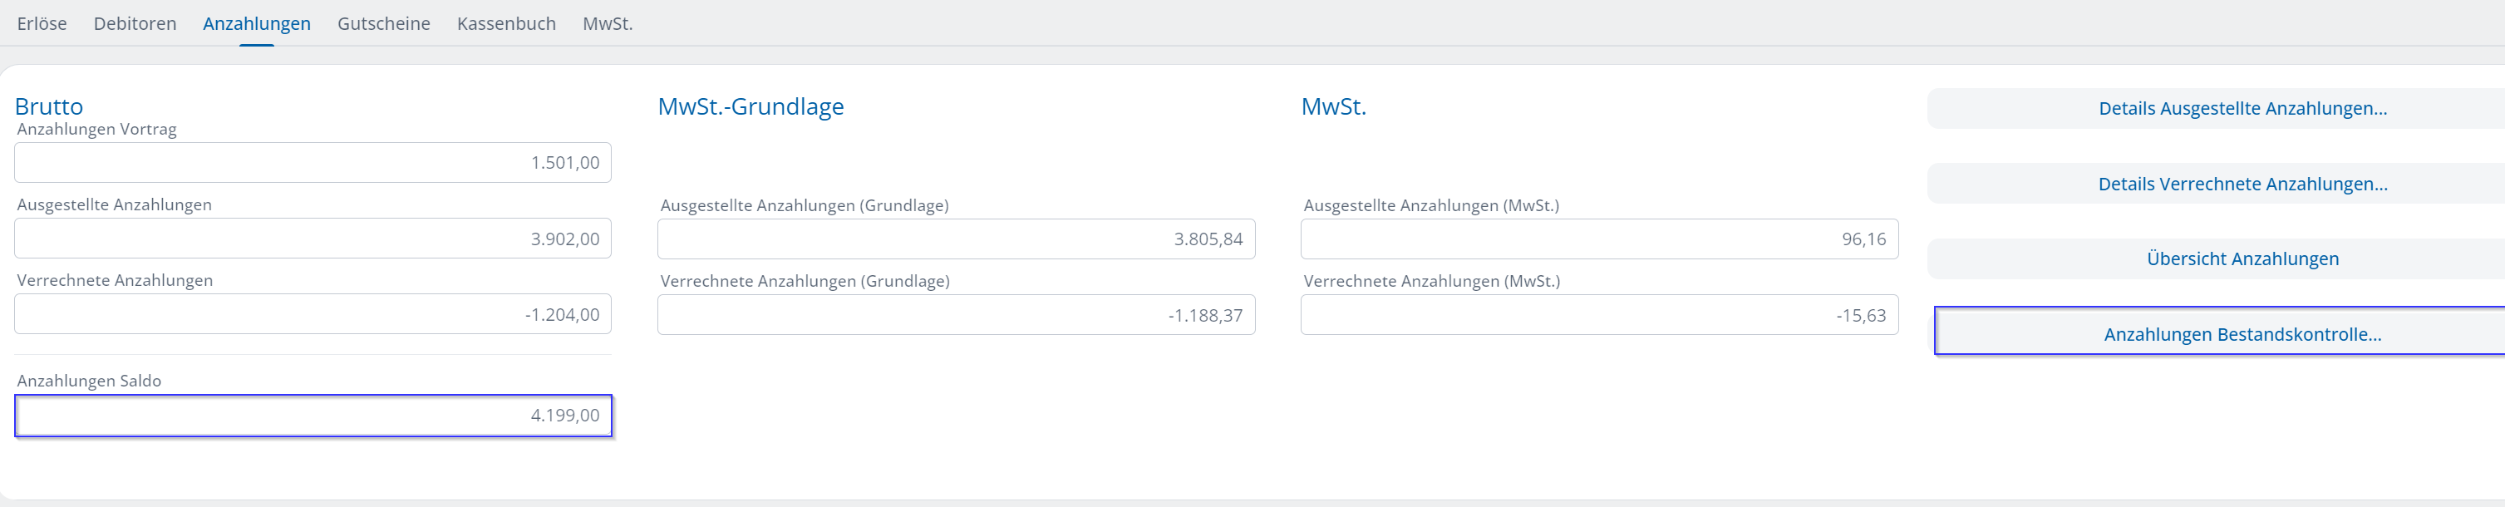Image resolution: width=2505 pixels, height=507 pixels.
Task: Go to the Gutscheine tab
Action: [383, 23]
